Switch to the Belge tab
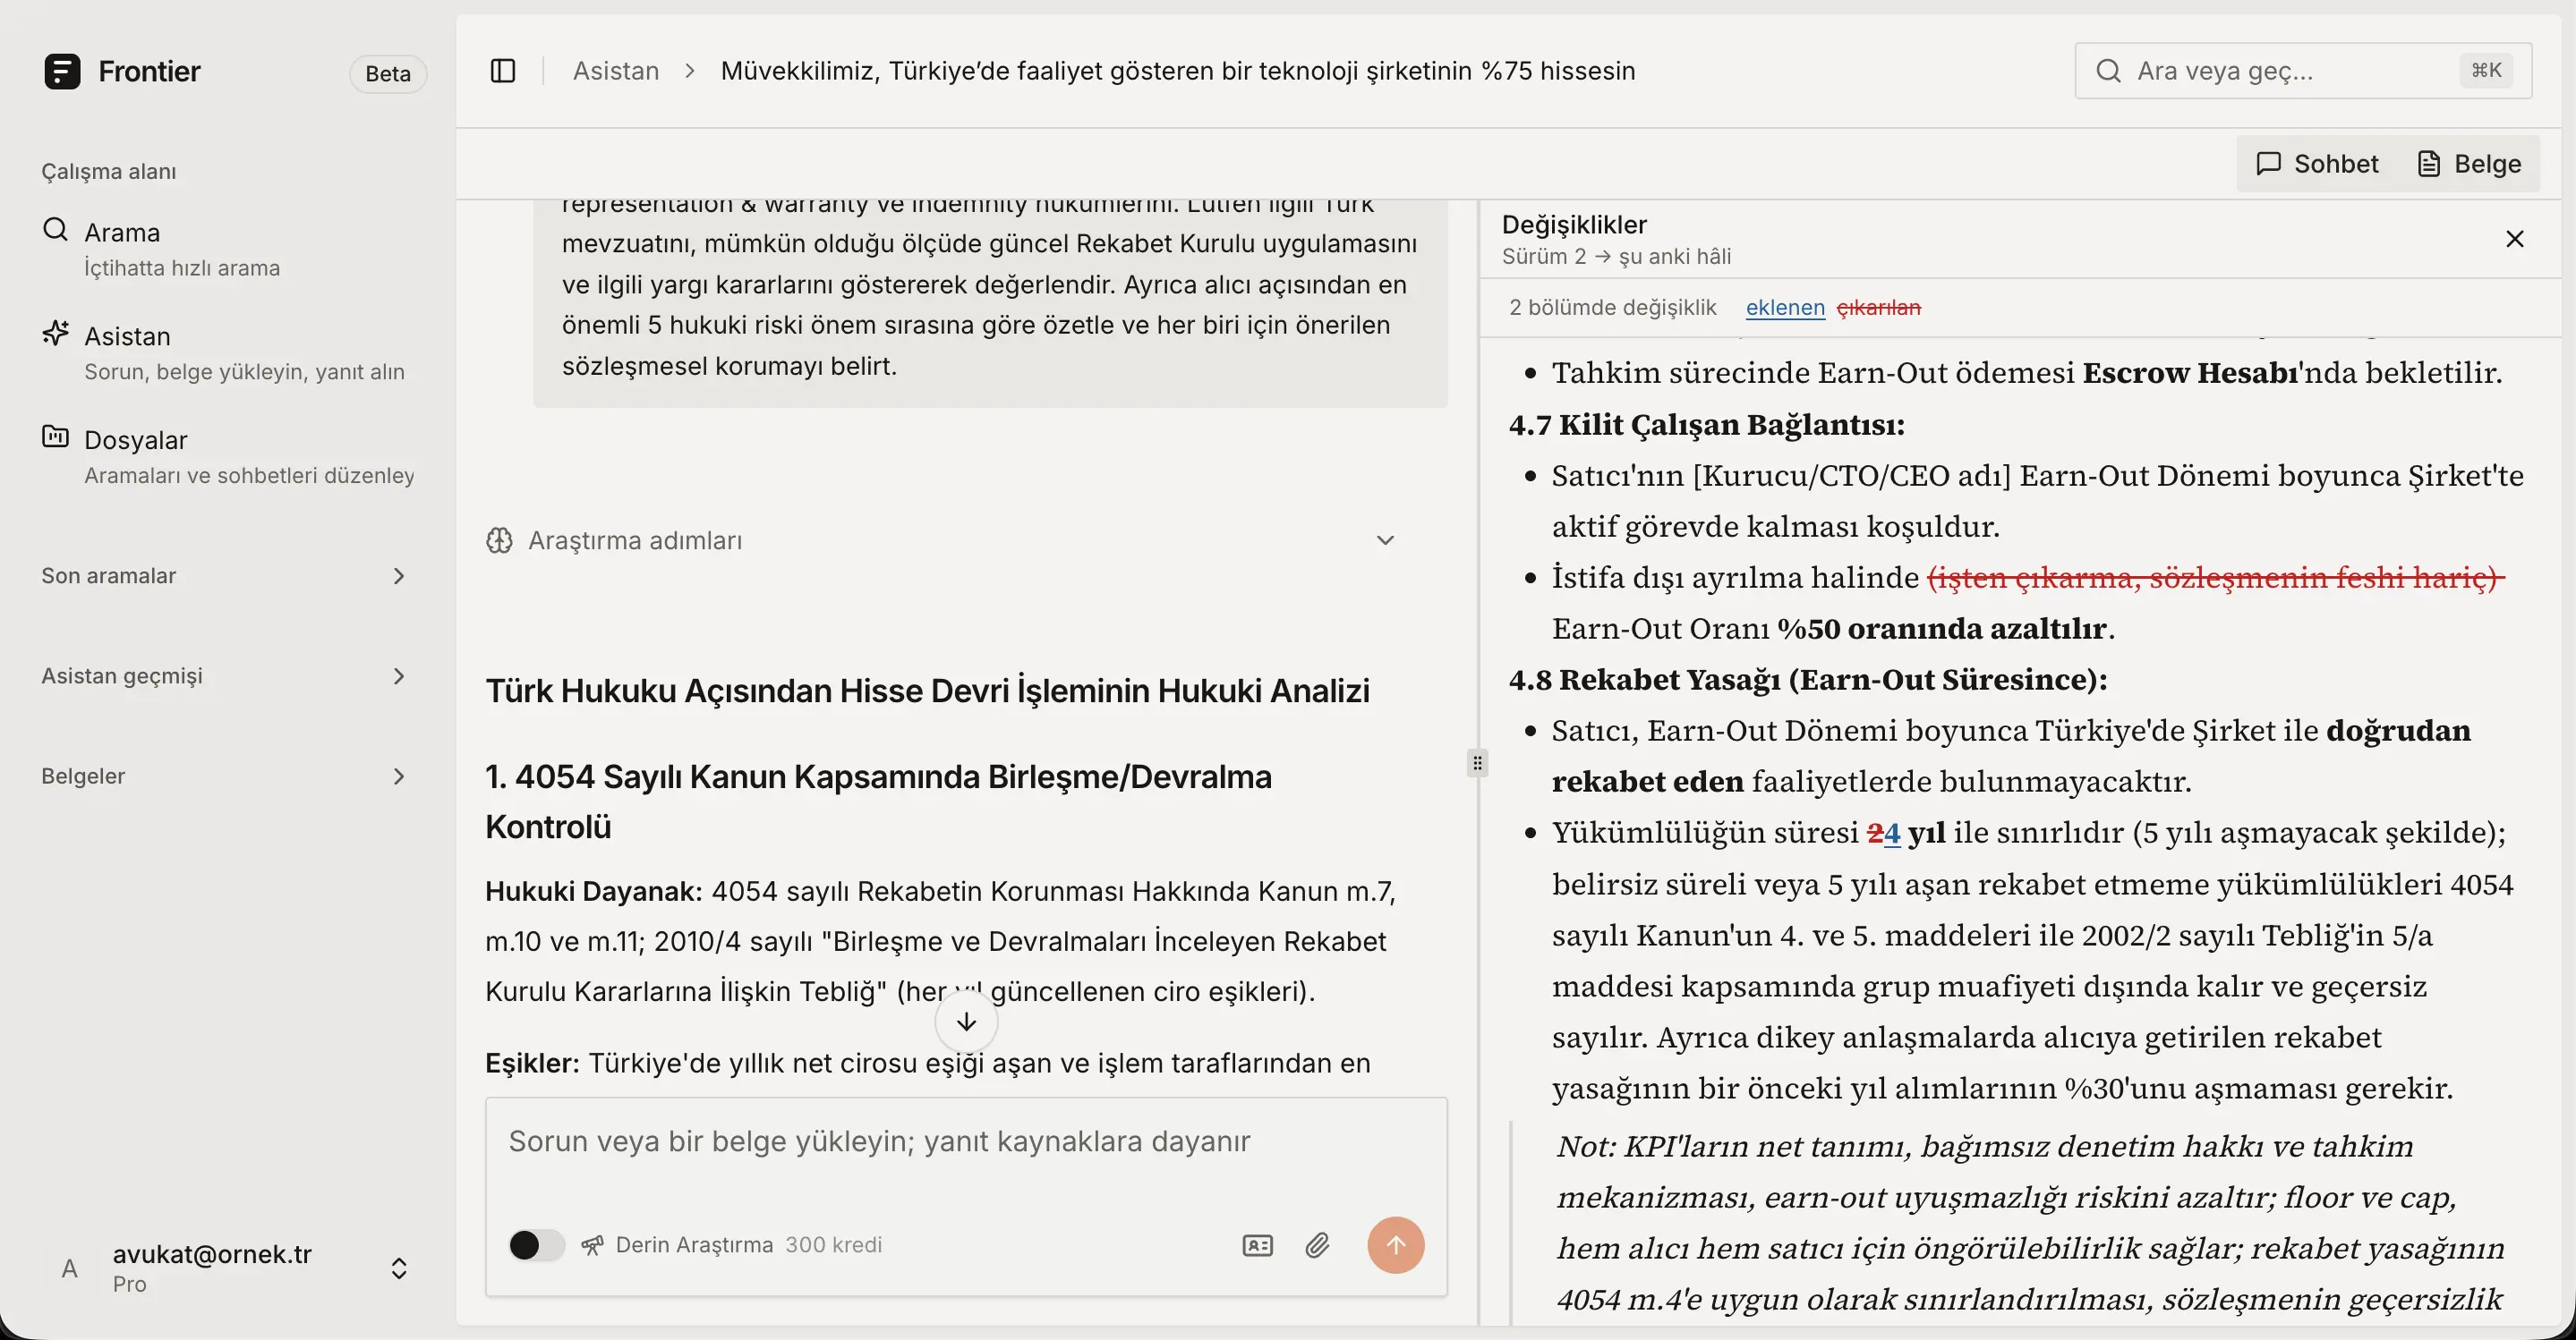Screen dimensions: 2576x1340 [x=2468, y=164]
